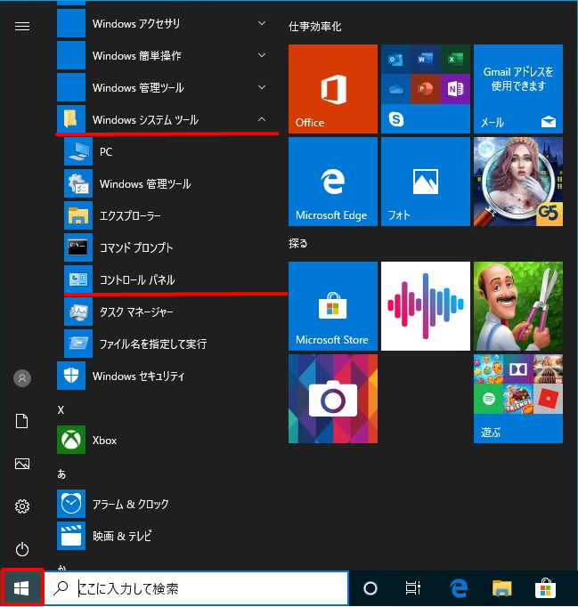Open the G5 hidden object game tile

pyautogui.click(x=518, y=182)
